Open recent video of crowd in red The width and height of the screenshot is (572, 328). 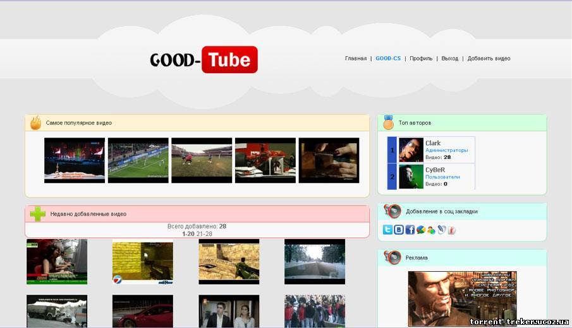click(x=315, y=311)
